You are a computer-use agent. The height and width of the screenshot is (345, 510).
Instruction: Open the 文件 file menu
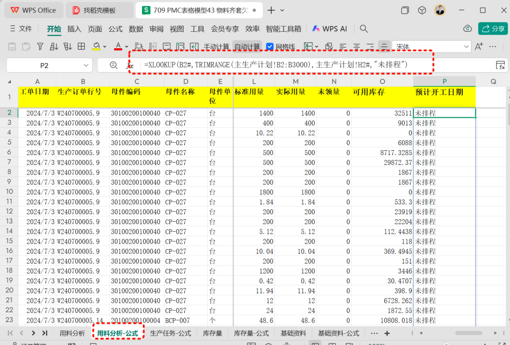[21, 28]
